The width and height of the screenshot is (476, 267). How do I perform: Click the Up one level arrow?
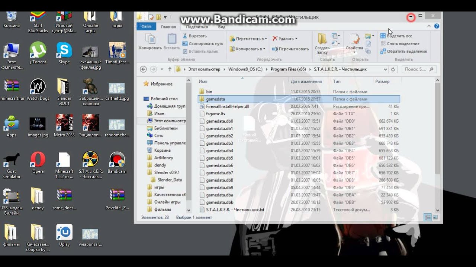click(x=170, y=69)
